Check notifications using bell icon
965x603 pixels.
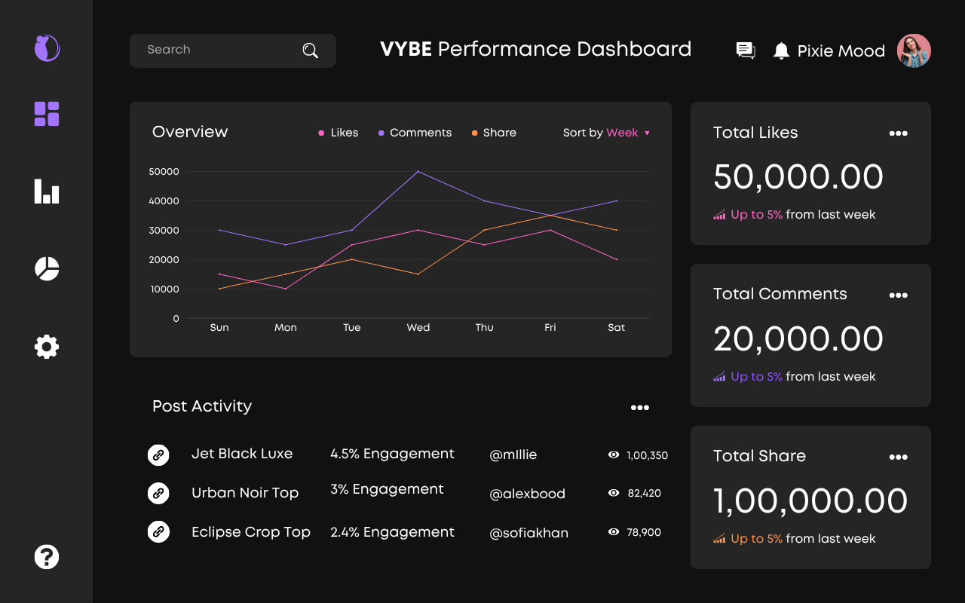tap(781, 51)
